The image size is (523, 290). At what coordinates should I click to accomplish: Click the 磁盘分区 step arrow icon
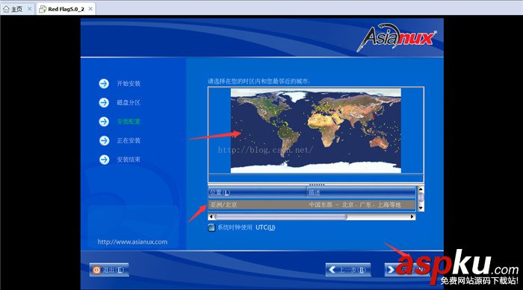104,103
